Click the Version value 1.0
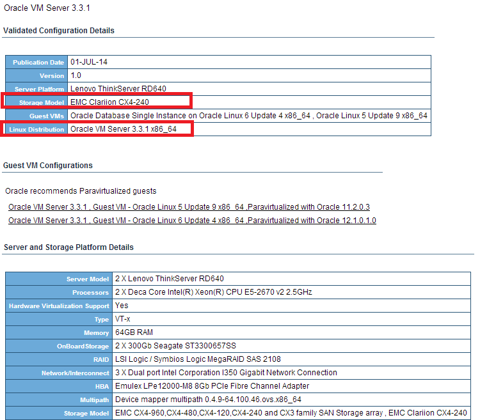Viewport: 480px width, 420px height. pyautogui.click(x=76, y=75)
